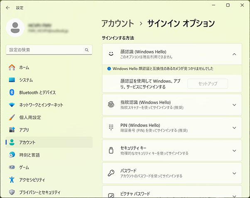The width and height of the screenshot is (250, 198).
Task: Click the アプリ icon in sidebar
Action: 12,130
